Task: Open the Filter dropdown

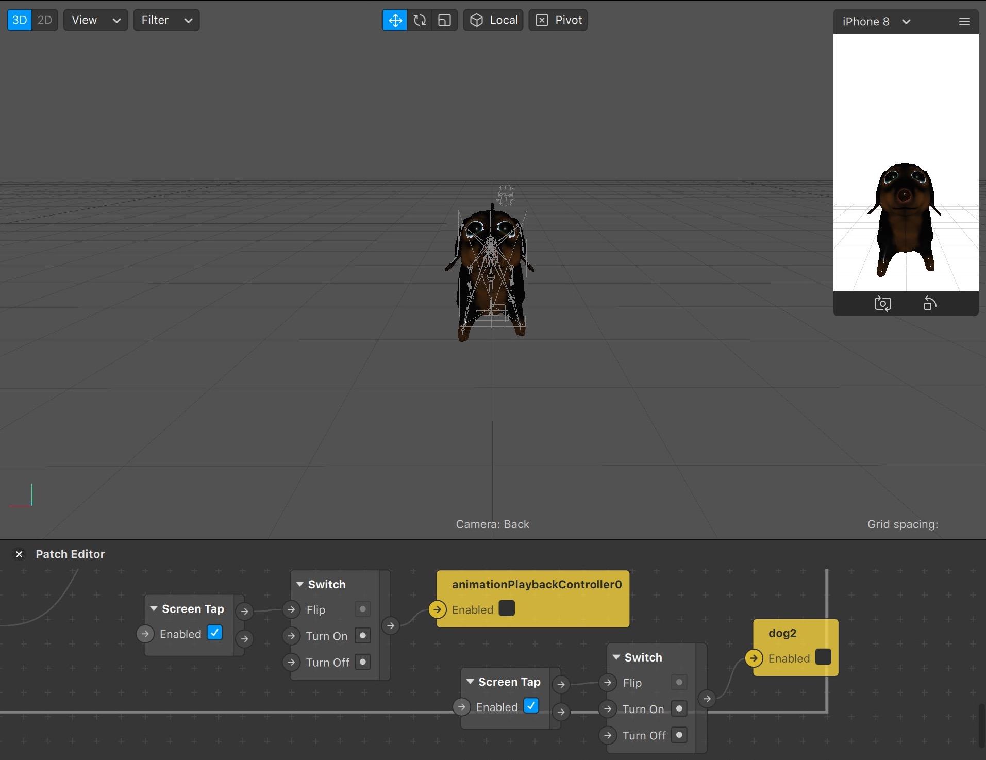Action: click(166, 21)
